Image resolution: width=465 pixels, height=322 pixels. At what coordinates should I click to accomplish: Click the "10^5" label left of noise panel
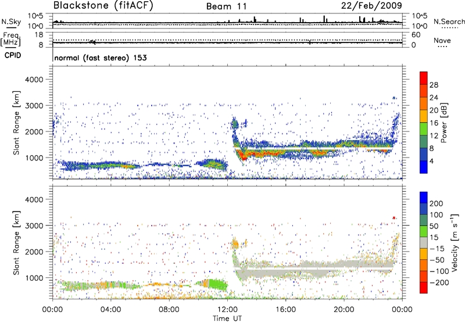[35, 16]
